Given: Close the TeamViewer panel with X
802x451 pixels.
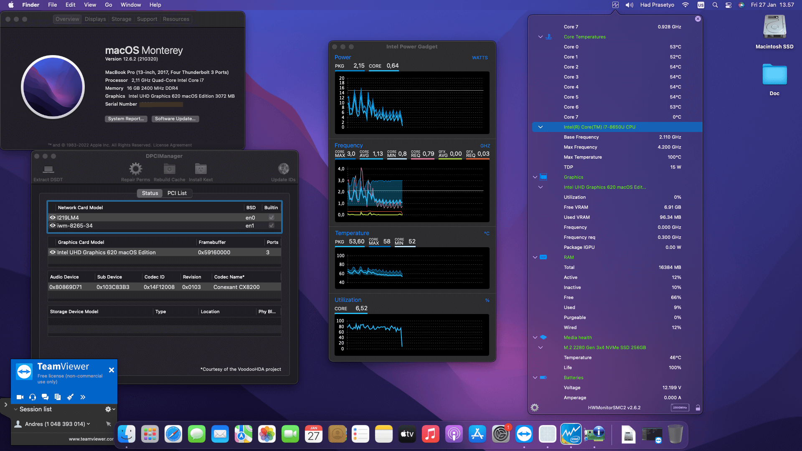Looking at the screenshot, I should (x=112, y=370).
